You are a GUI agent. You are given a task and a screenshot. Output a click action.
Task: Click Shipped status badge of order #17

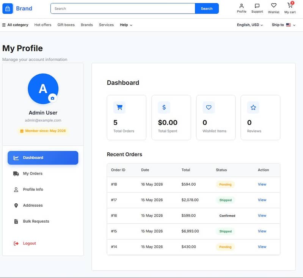pos(226,200)
